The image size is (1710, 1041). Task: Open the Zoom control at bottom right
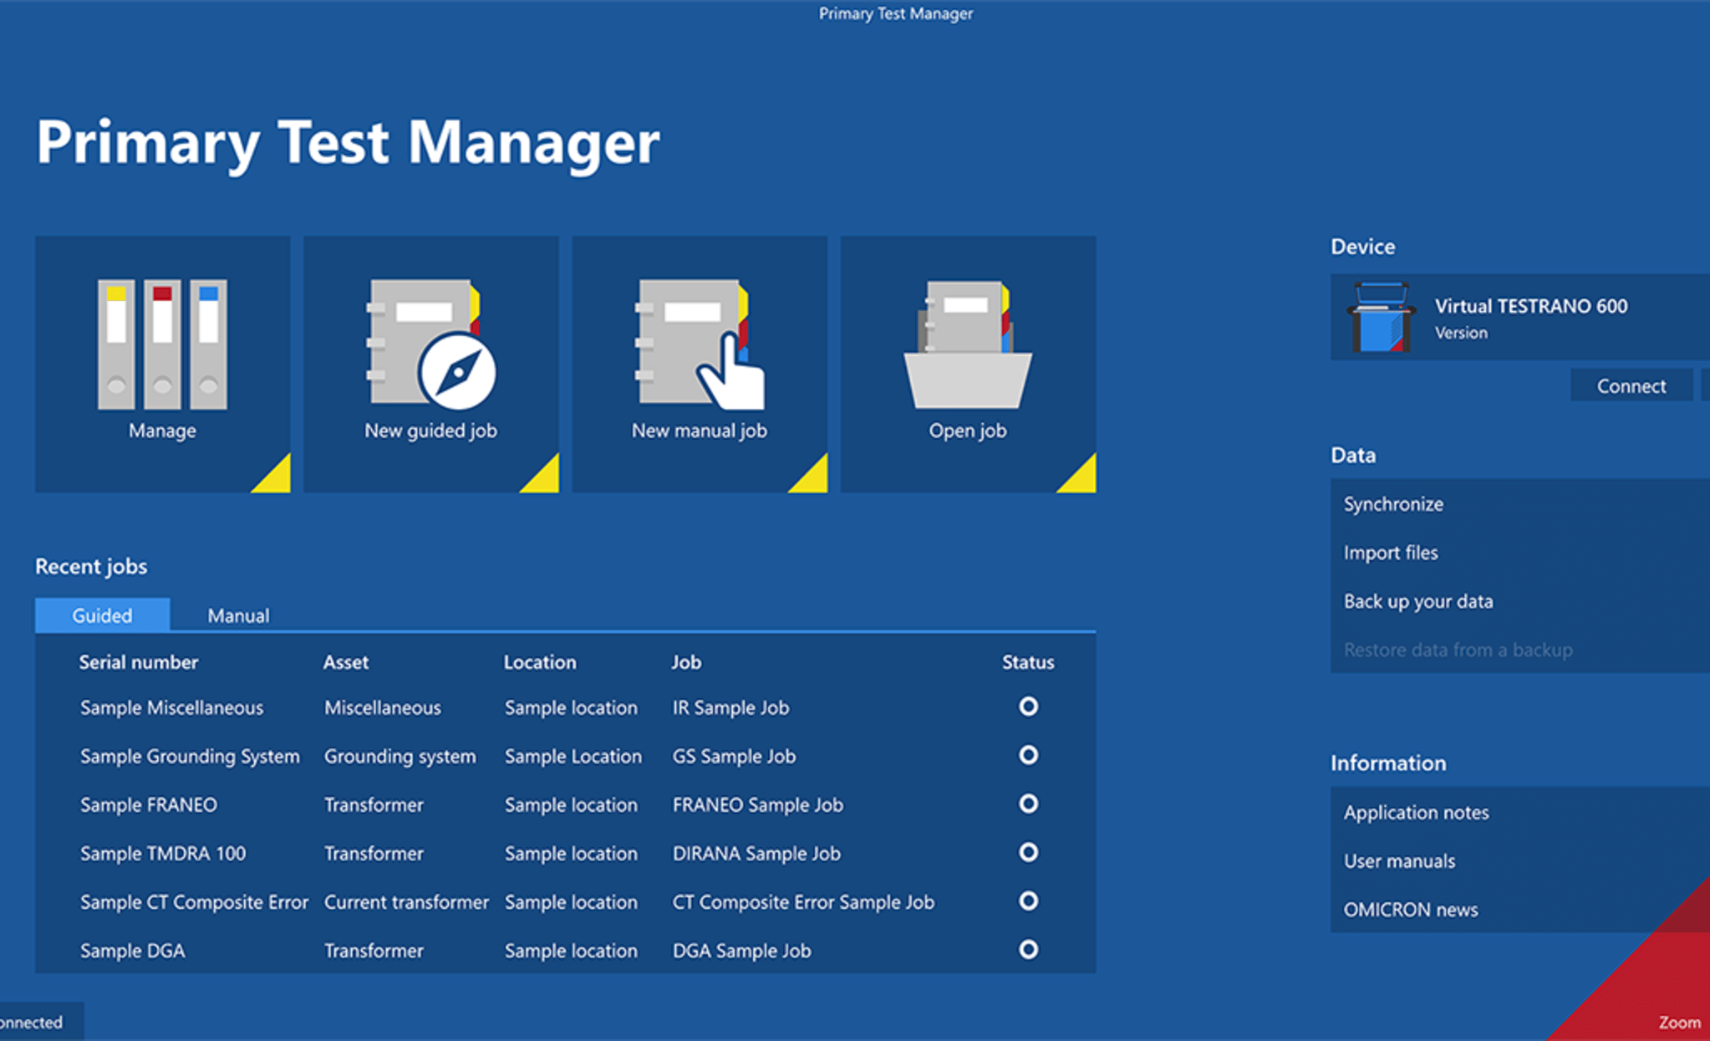pyautogui.click(x=1680, y=1022)
